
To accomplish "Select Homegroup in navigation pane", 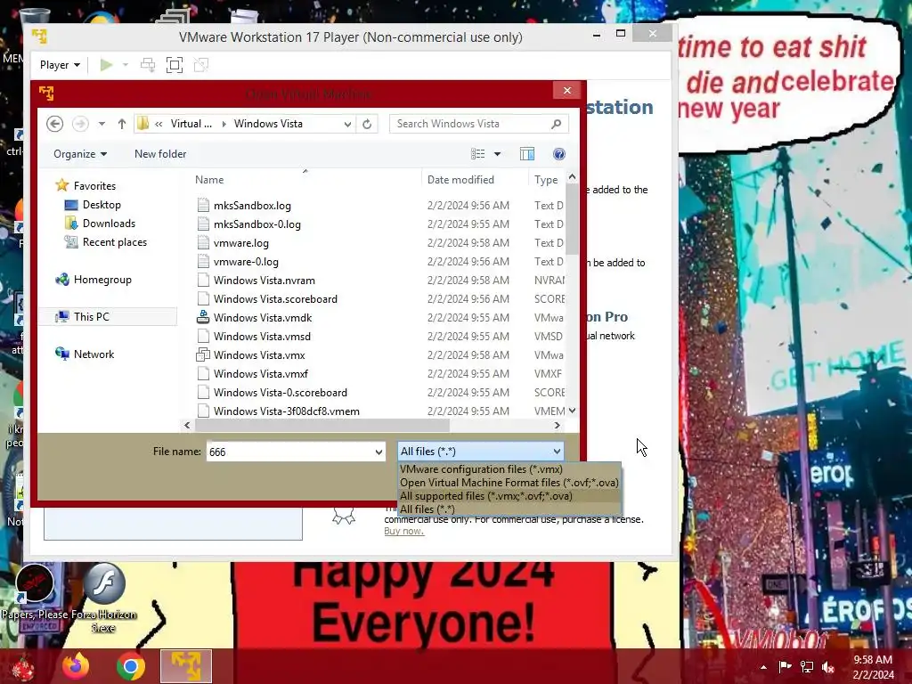I will point(102,280).
